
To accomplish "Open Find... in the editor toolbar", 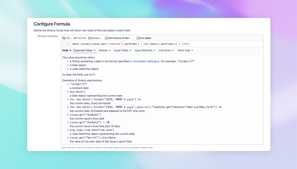I will coord(67,38).
